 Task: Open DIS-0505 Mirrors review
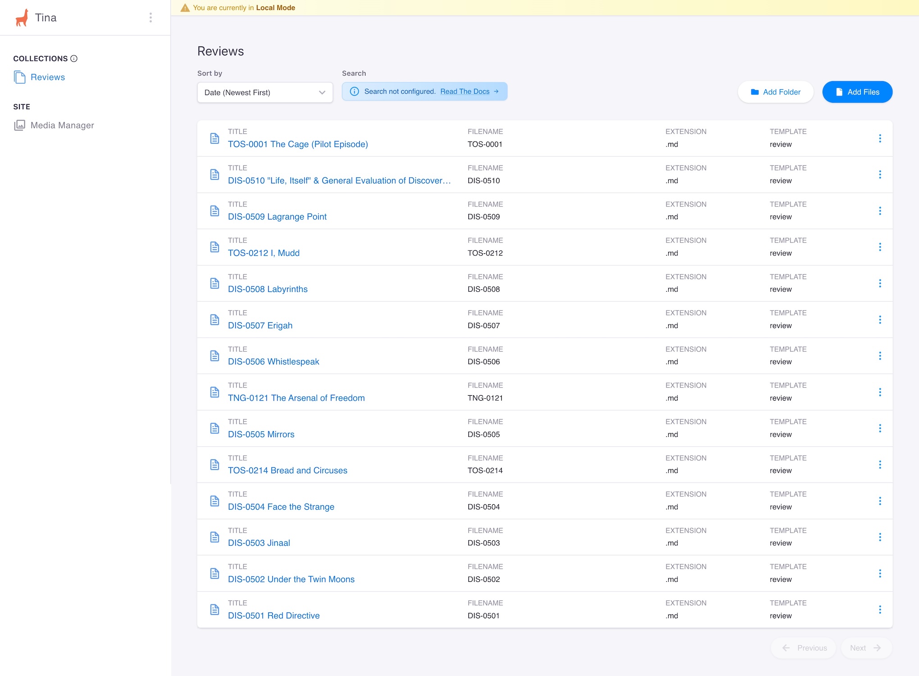click(x=261, y=434)
